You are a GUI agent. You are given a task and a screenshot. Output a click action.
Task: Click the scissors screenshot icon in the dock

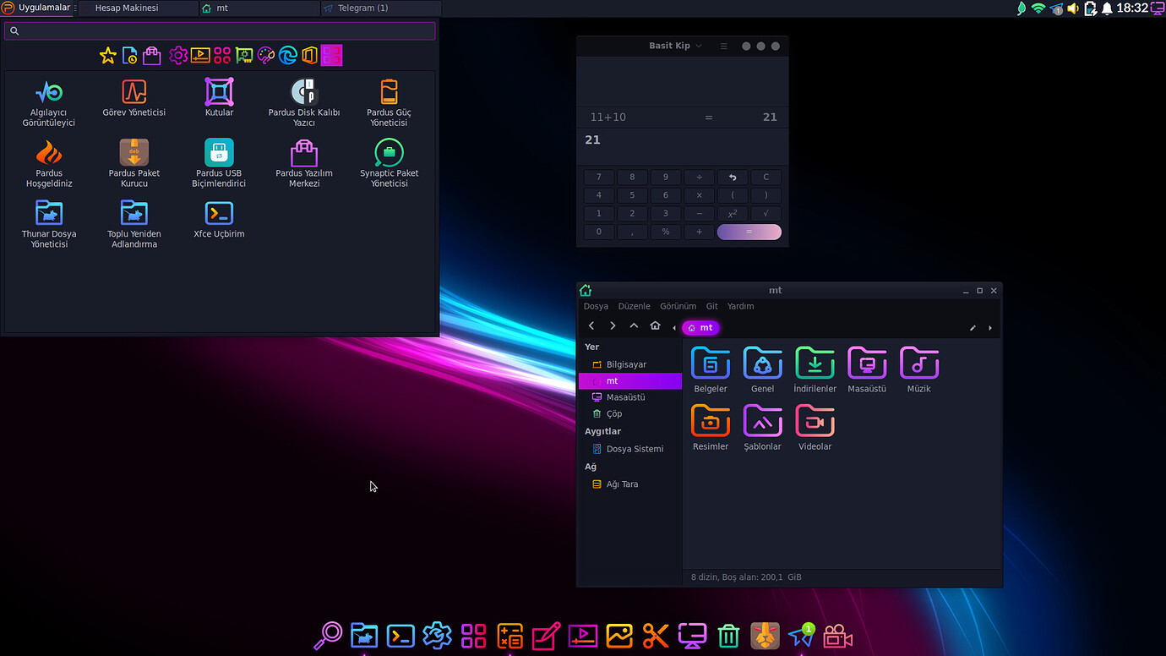point(655,635)
